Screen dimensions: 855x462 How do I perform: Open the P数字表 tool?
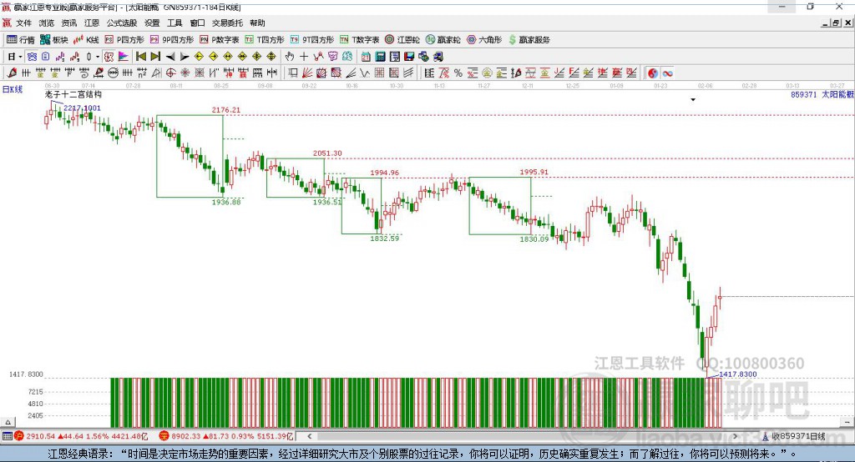[220, 40]
